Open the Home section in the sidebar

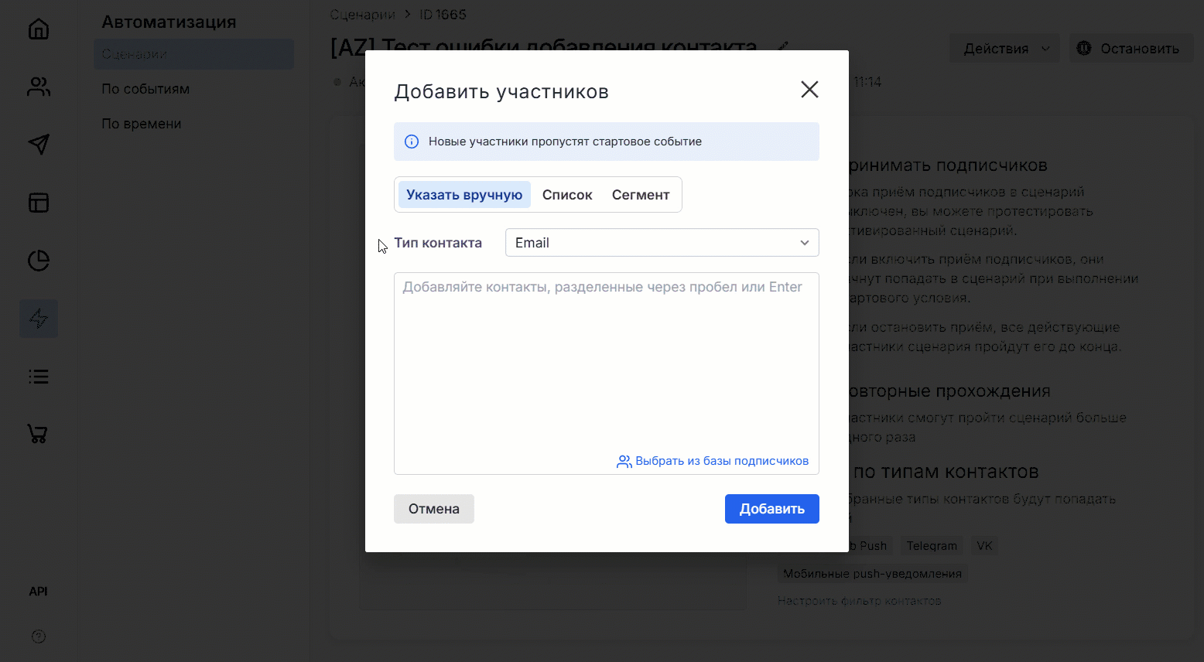[x=38, y=29]
